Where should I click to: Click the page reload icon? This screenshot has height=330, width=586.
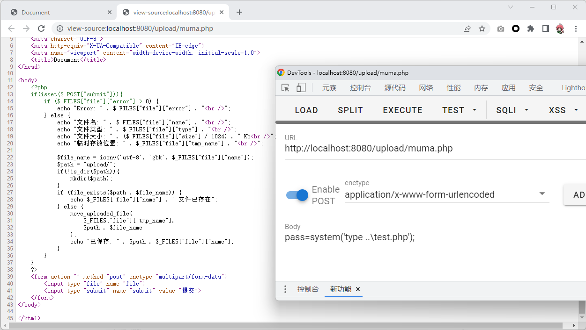tap(41, 29)
